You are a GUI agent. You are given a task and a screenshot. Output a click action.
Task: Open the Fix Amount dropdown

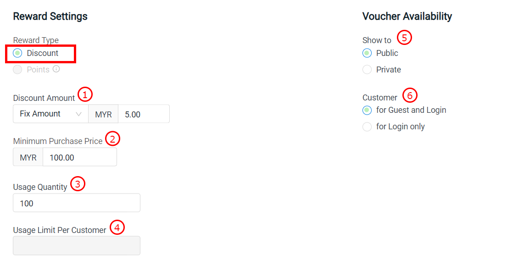[50, 114]
